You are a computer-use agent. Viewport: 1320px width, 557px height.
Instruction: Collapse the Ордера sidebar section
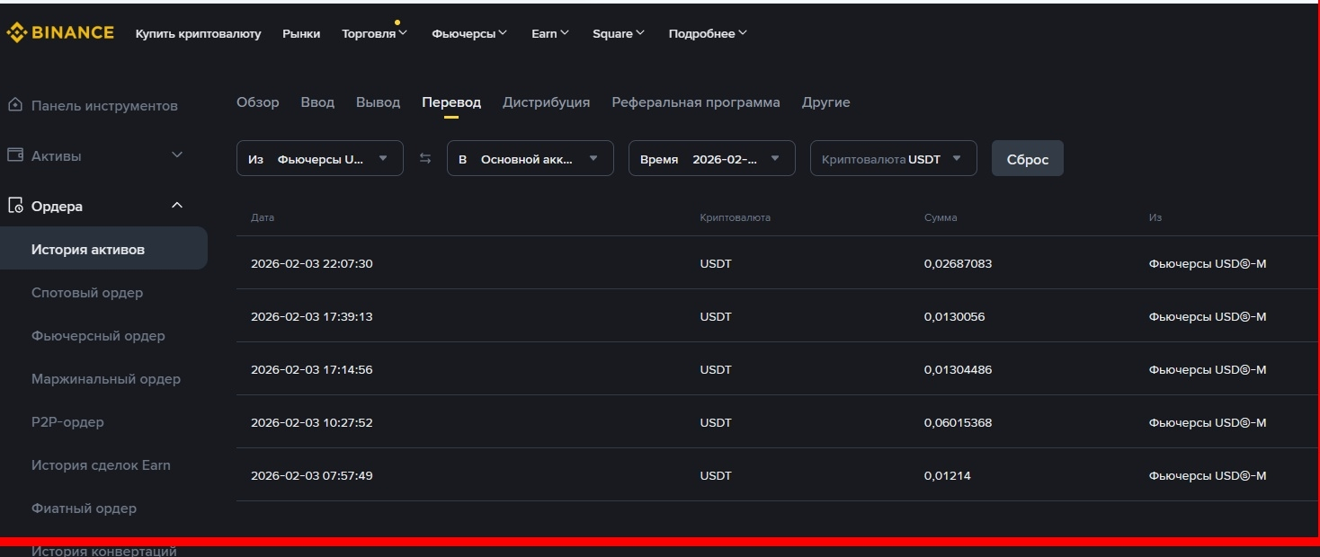click(177, 206)
